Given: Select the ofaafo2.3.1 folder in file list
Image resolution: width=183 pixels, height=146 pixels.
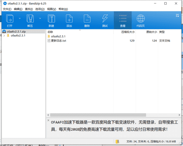Looking at the screenshot, I should pyautogui.click(x=58, y=36).
